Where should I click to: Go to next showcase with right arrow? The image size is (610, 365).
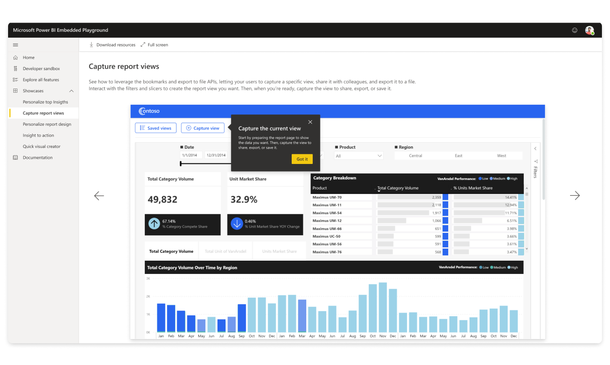coord(575,196)
